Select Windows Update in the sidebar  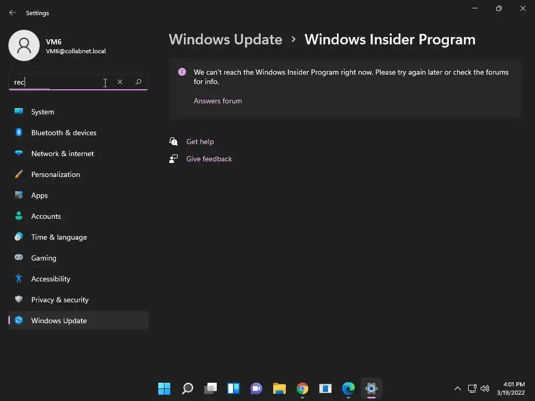78,321
